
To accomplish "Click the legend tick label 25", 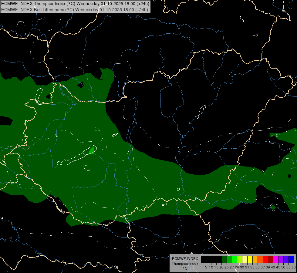I will 227,267.
